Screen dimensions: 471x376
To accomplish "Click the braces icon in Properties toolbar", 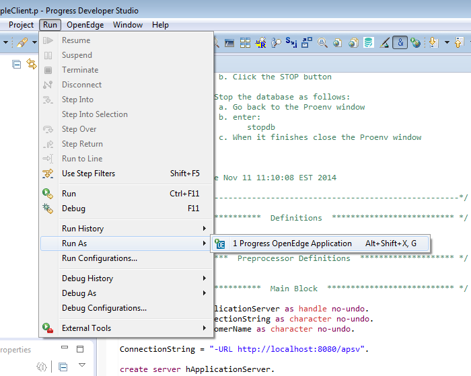I will [42, 367].
